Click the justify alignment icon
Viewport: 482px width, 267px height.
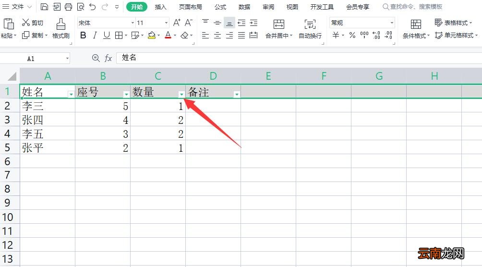coord(241,36)
